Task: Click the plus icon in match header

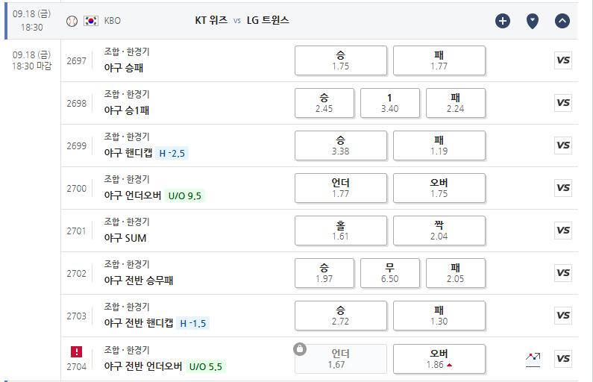Action: point(503,21)
